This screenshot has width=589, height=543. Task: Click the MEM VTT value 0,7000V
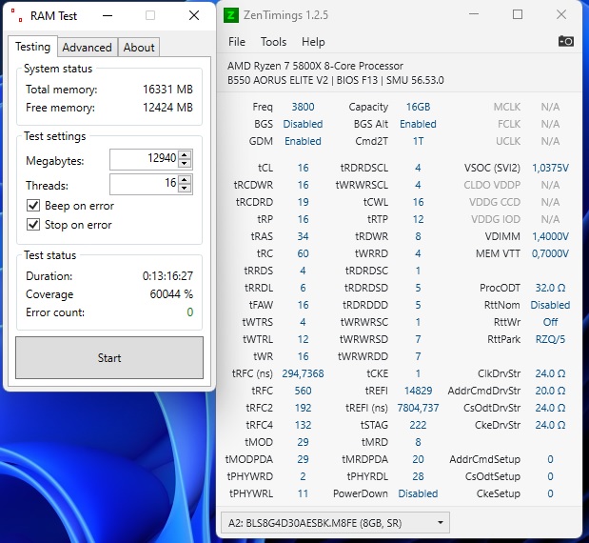coord(550,253)
